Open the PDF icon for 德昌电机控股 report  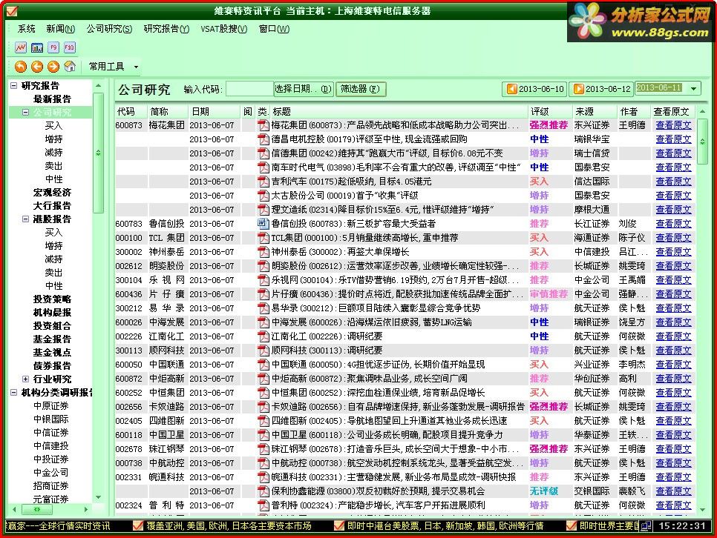(263, 139)
